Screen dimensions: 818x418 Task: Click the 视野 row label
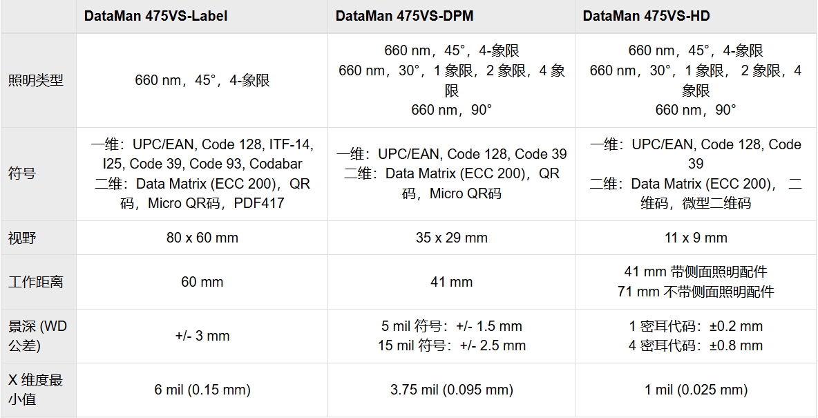pyautogui.click(x=22, y=238)
